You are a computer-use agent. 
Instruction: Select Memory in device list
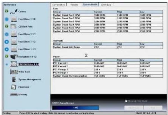(23, 95)
